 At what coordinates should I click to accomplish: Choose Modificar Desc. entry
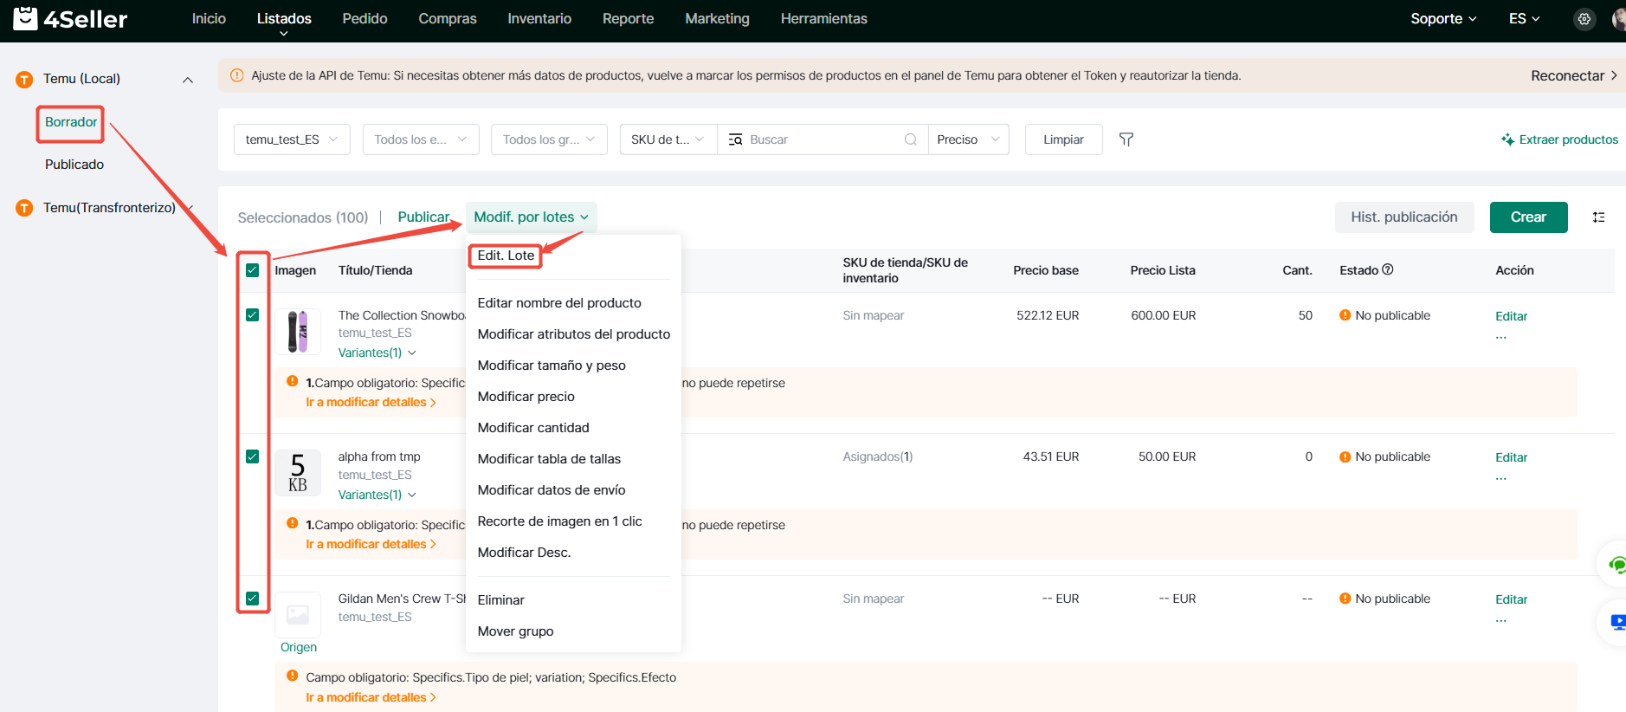click(x=524, y=553)
